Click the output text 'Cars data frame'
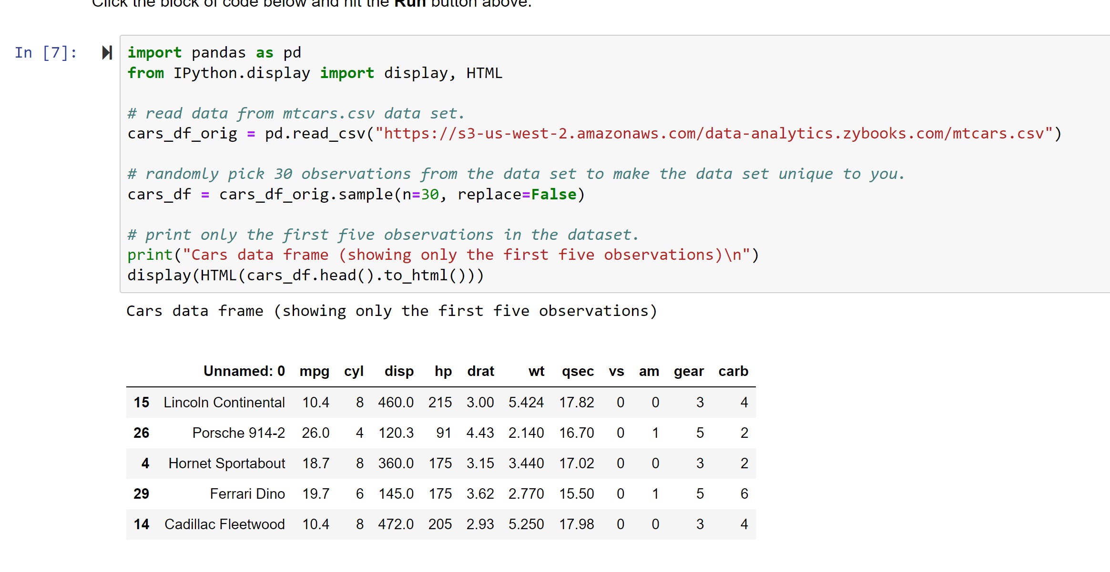This screenshot has height=572, width=1110. pos(194,311)
